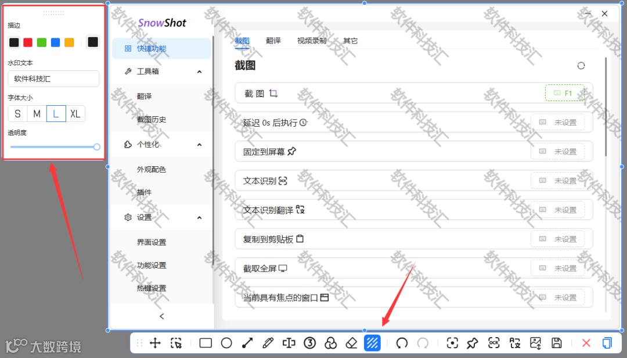
Task: Pin screenshot to screen from toolbar
Action: click(x=473, y=343)
